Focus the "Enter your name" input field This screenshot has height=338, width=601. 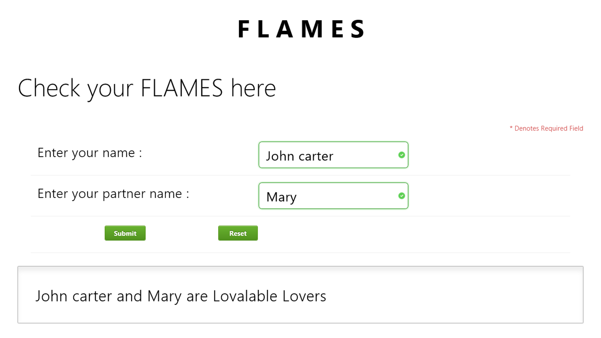click(329, 155)
